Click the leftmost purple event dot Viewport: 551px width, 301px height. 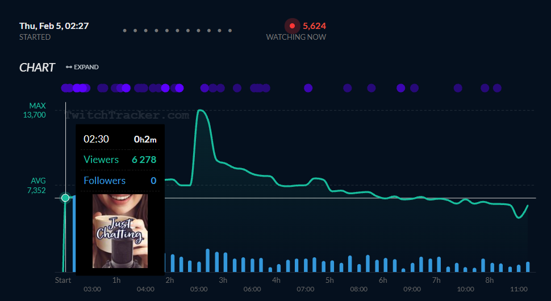tap(65, 88)
